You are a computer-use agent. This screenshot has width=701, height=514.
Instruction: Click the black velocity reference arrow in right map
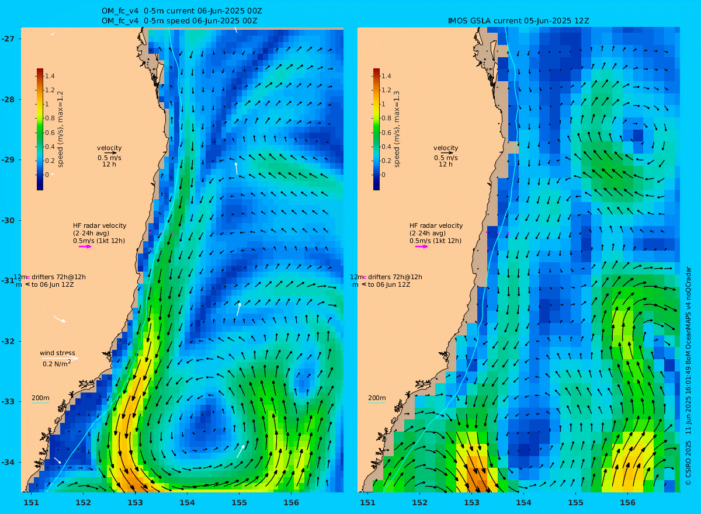[x=447, y=153]
